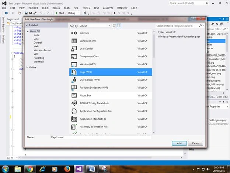This screenshot has height=173, width=230.
Task: Click the Cancel button
Action: [x=195, y=143]
